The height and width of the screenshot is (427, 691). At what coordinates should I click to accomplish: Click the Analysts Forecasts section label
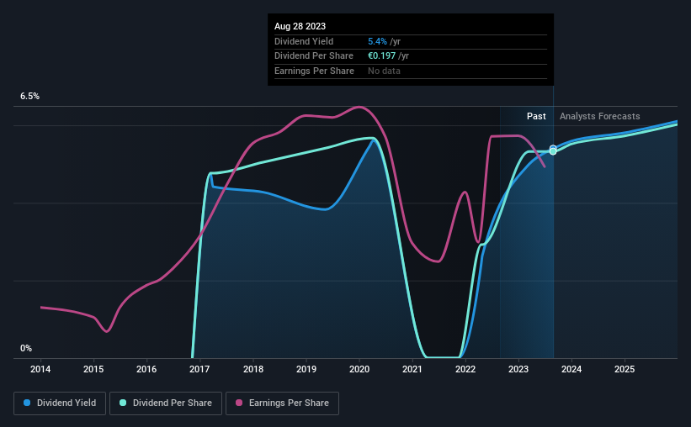click(x=600, y=116)
